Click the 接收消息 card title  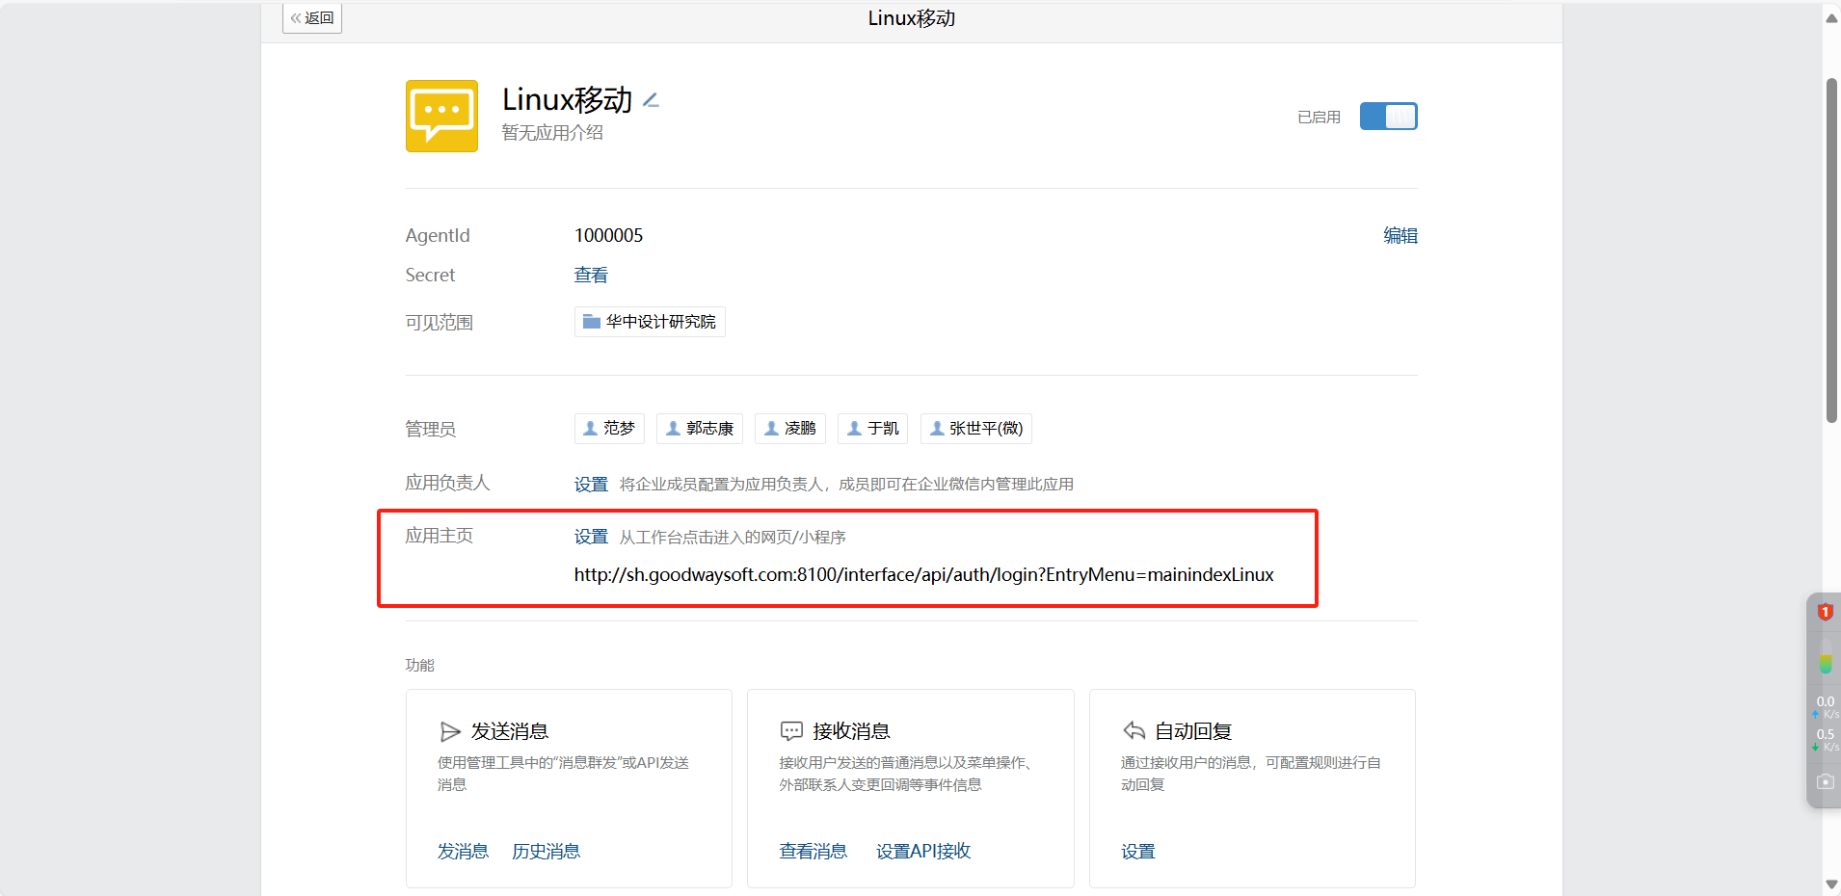[x=851, y=732]
